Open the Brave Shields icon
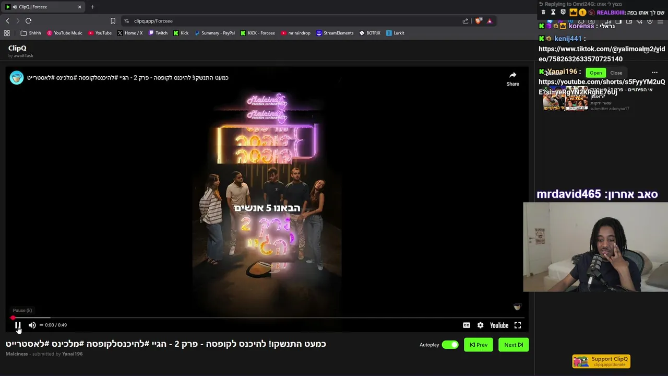 478,21
